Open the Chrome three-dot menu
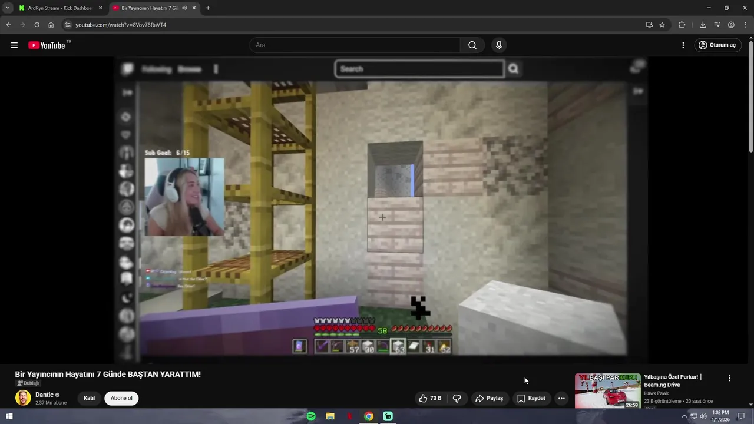Screen dimensions: 754x424 [745, 25]
